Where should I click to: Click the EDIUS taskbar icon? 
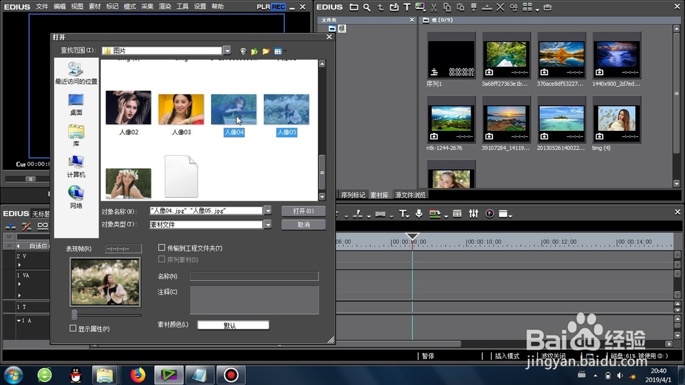[169, 375]
